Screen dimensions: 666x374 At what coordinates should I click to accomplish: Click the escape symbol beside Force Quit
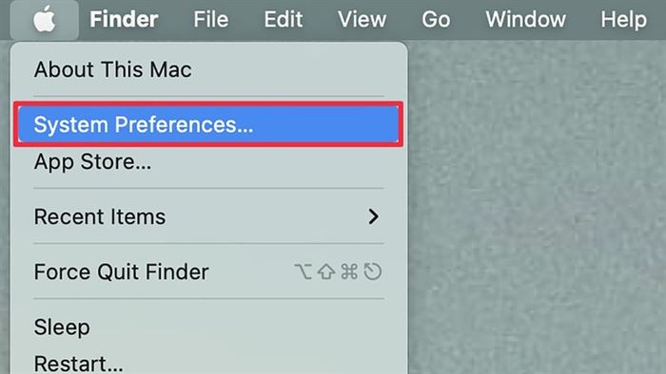[373, 271]
